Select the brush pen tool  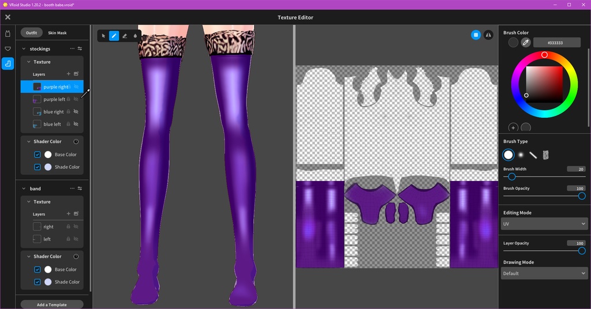114,36
